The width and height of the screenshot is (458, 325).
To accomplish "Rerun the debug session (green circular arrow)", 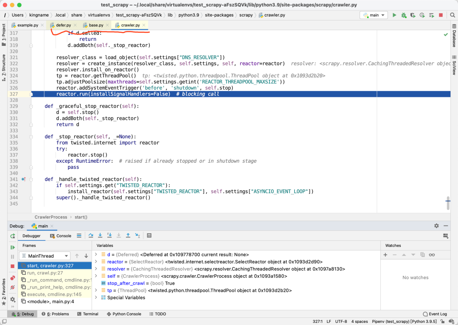I will tap(13, 236).
